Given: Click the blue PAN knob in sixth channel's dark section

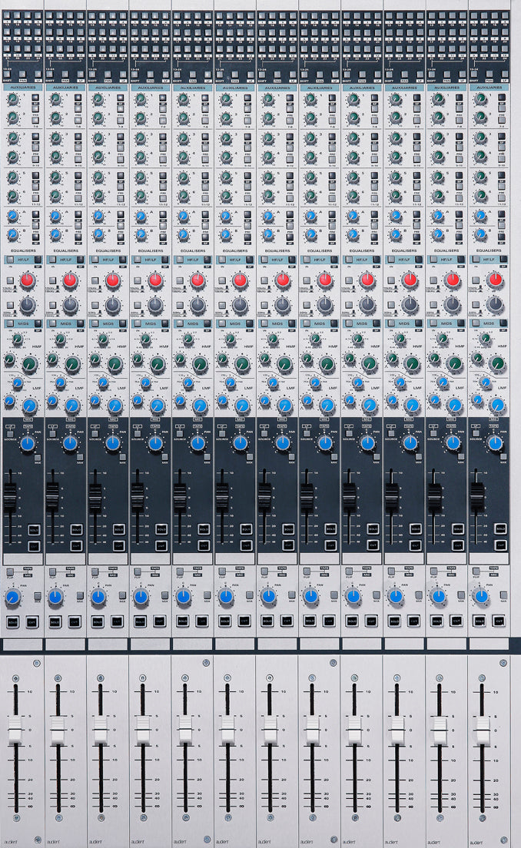Looking at the screenshot, I should (x=241, y=443).
